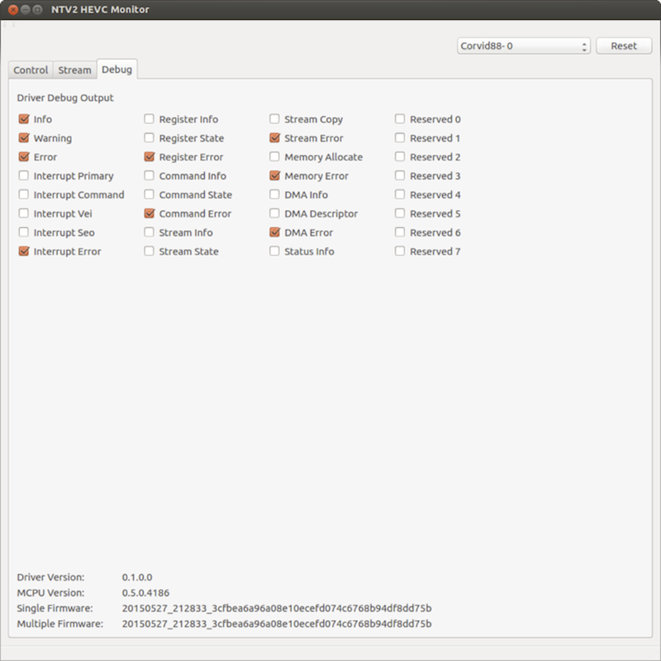This screenshot has height=661, width=661.
Task: Open the Corvid88-0 device selector
Action: click(x=522, y=45)
